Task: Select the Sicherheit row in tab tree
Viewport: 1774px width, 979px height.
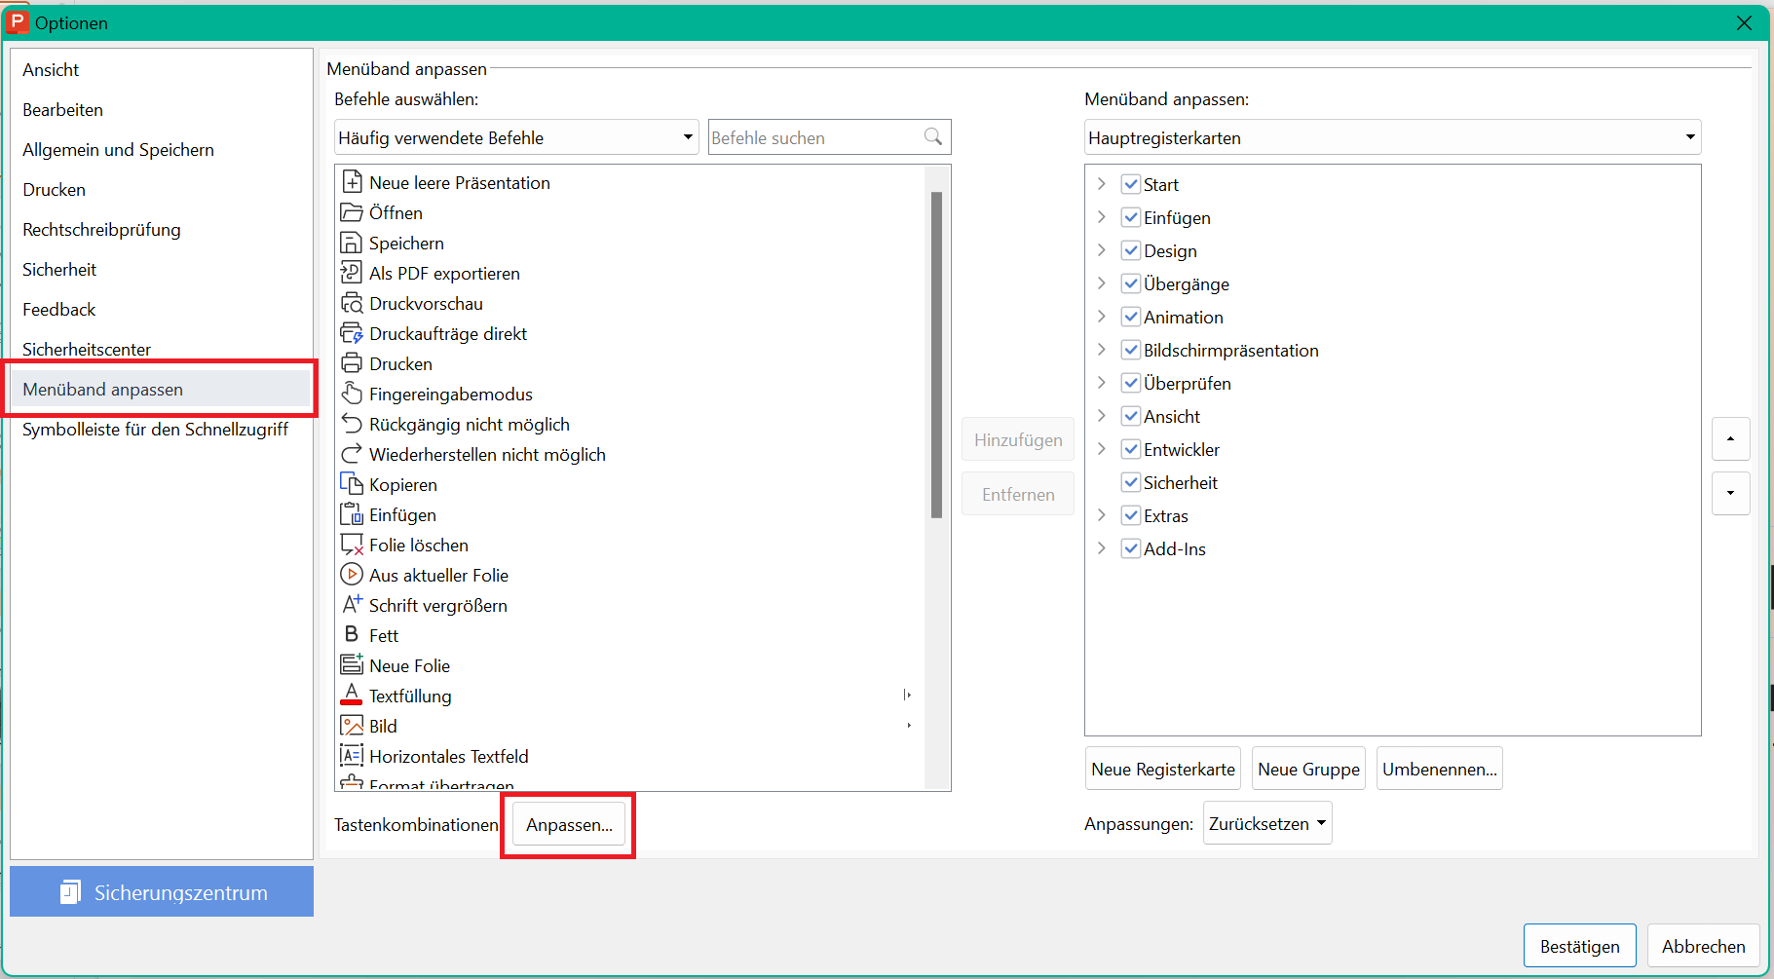Action: tap(1181, 483)
